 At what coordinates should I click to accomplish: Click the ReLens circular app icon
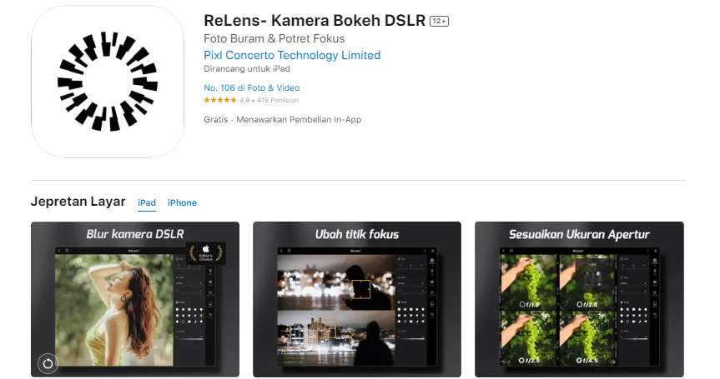[x=108, y=82]
